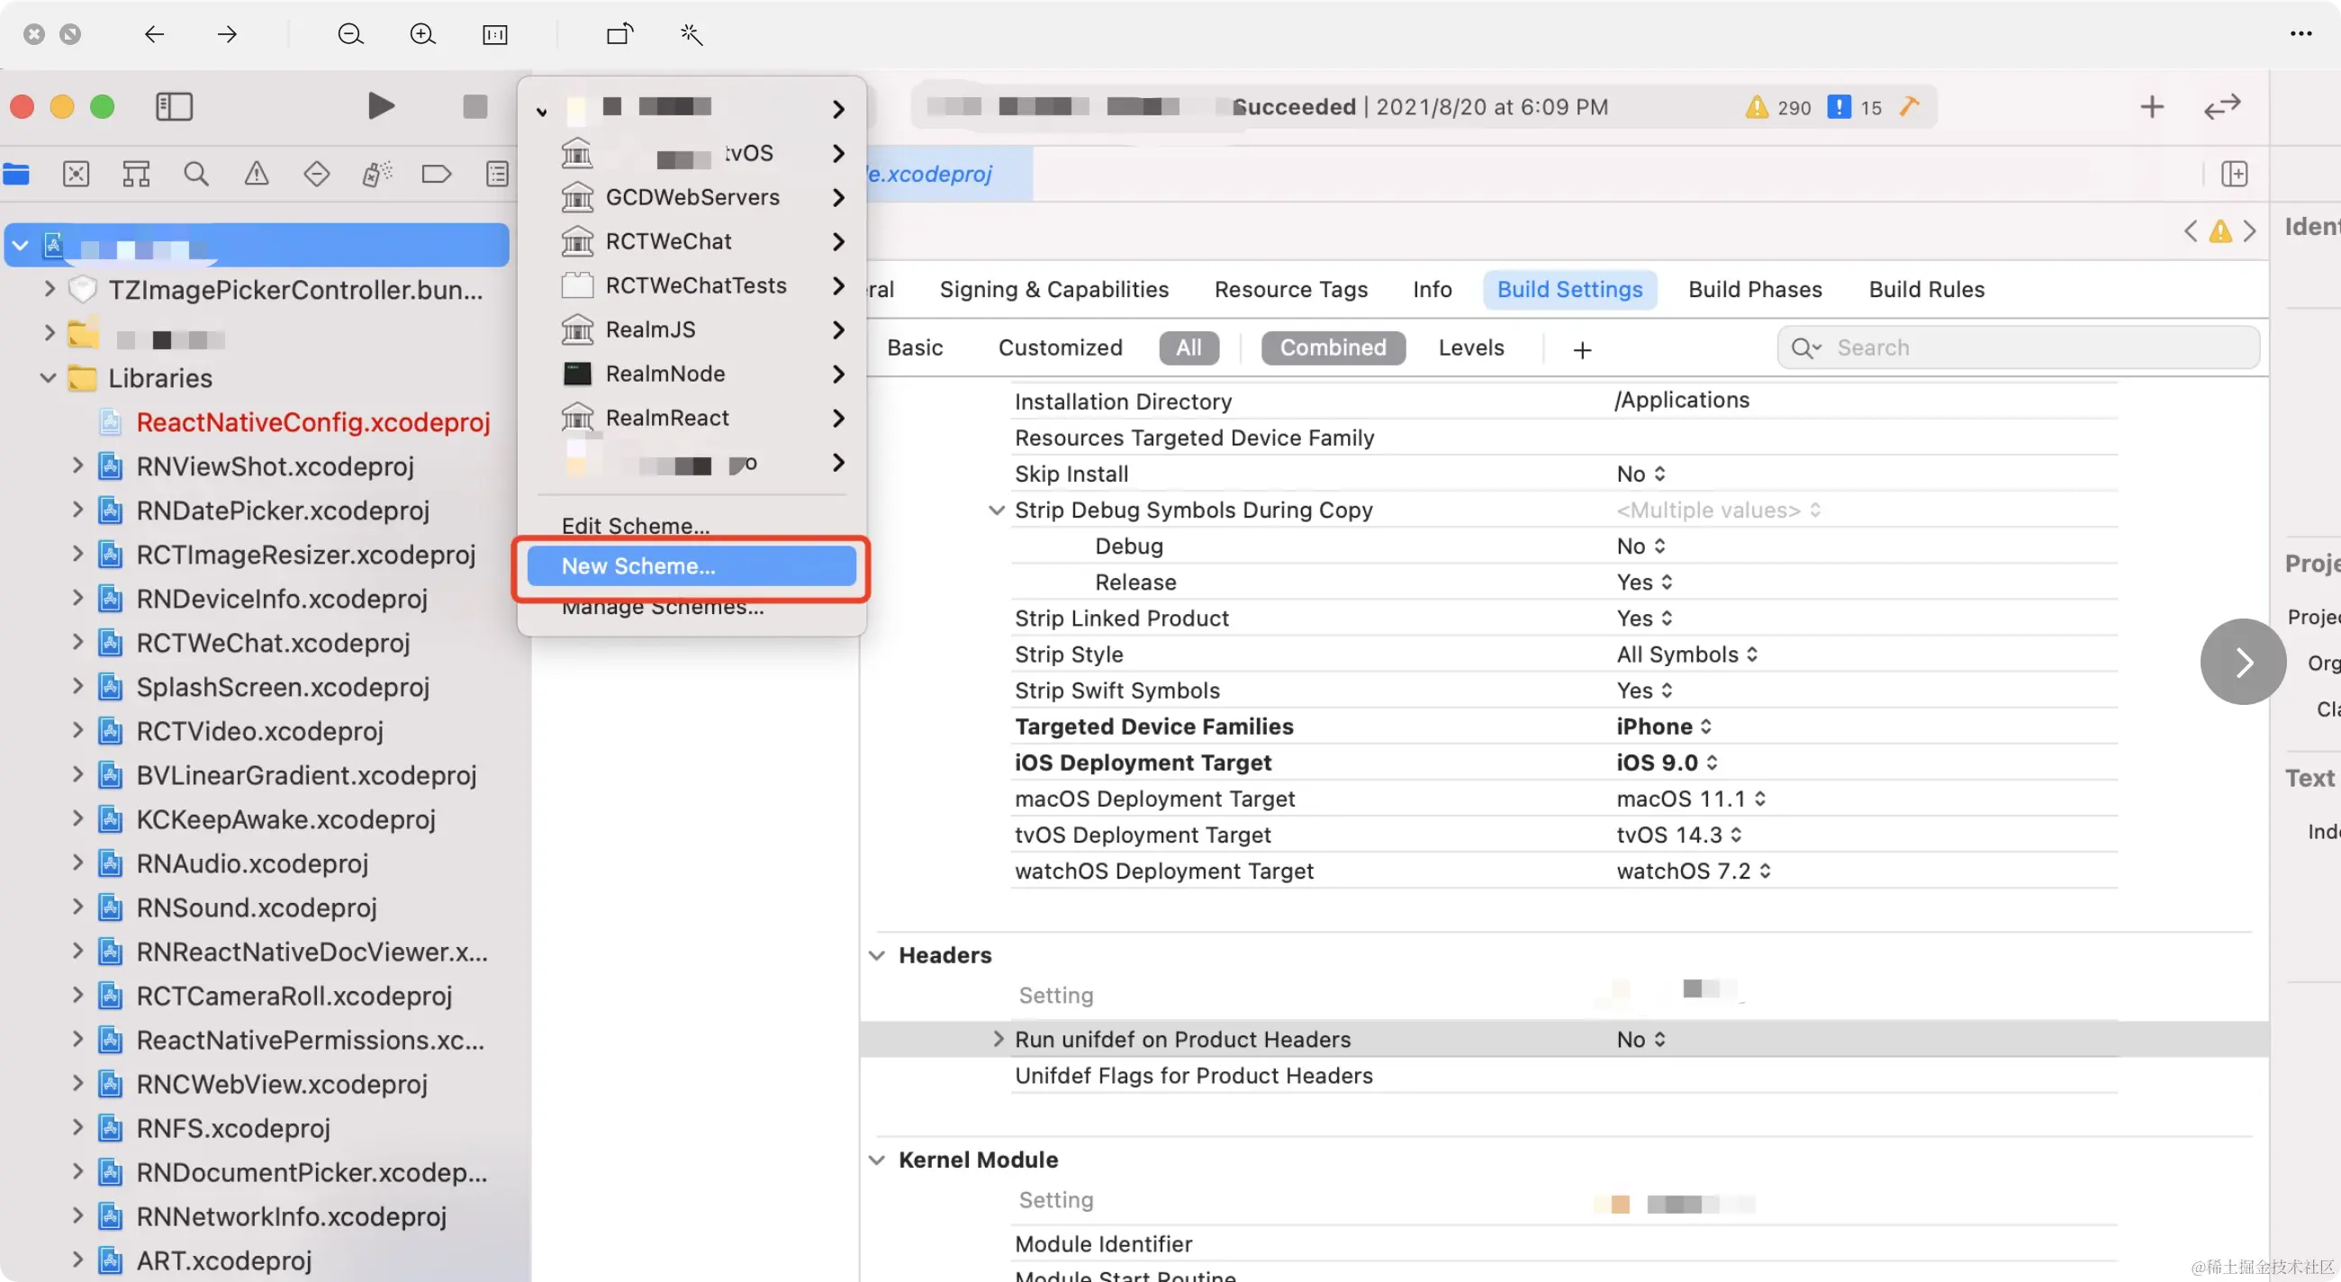Open the Test navigator diamond icon
Screen dimensions: 2341x1282
coord(315,173)
